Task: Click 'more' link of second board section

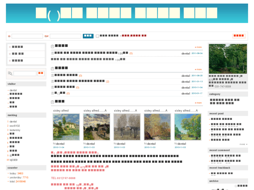Action: (198, 69)
